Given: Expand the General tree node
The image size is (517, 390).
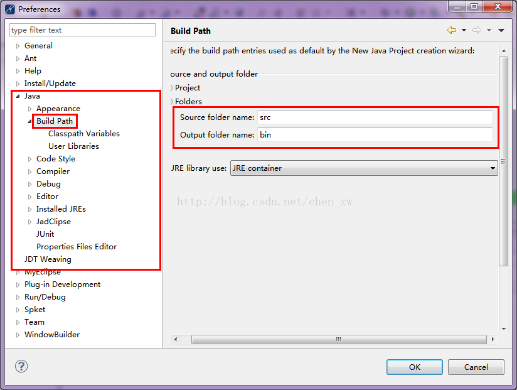Looking at the screenshot, I should 18,46.
